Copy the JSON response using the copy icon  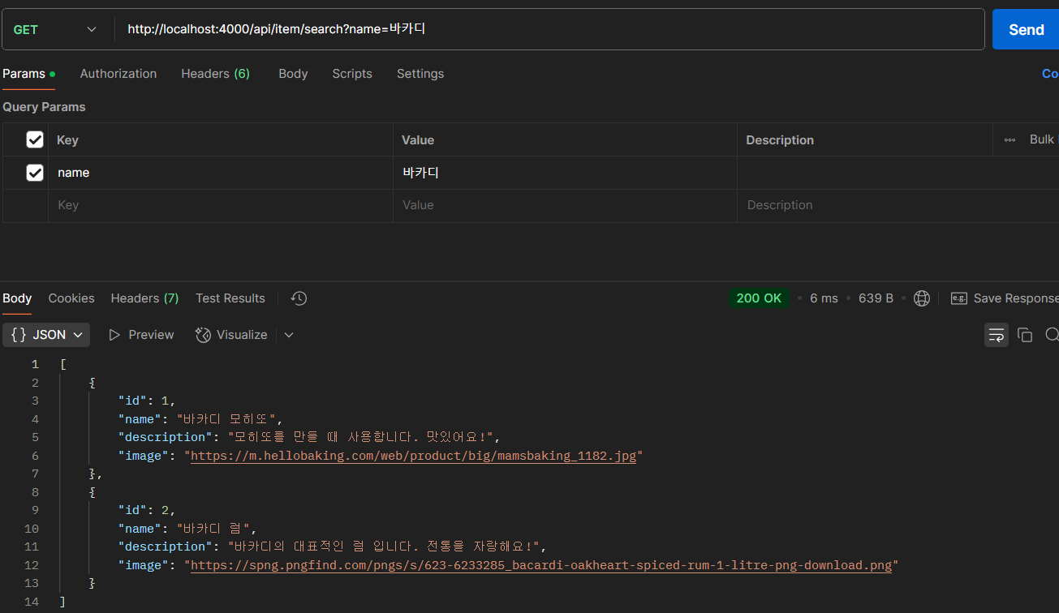click(x=1024, y=334)
